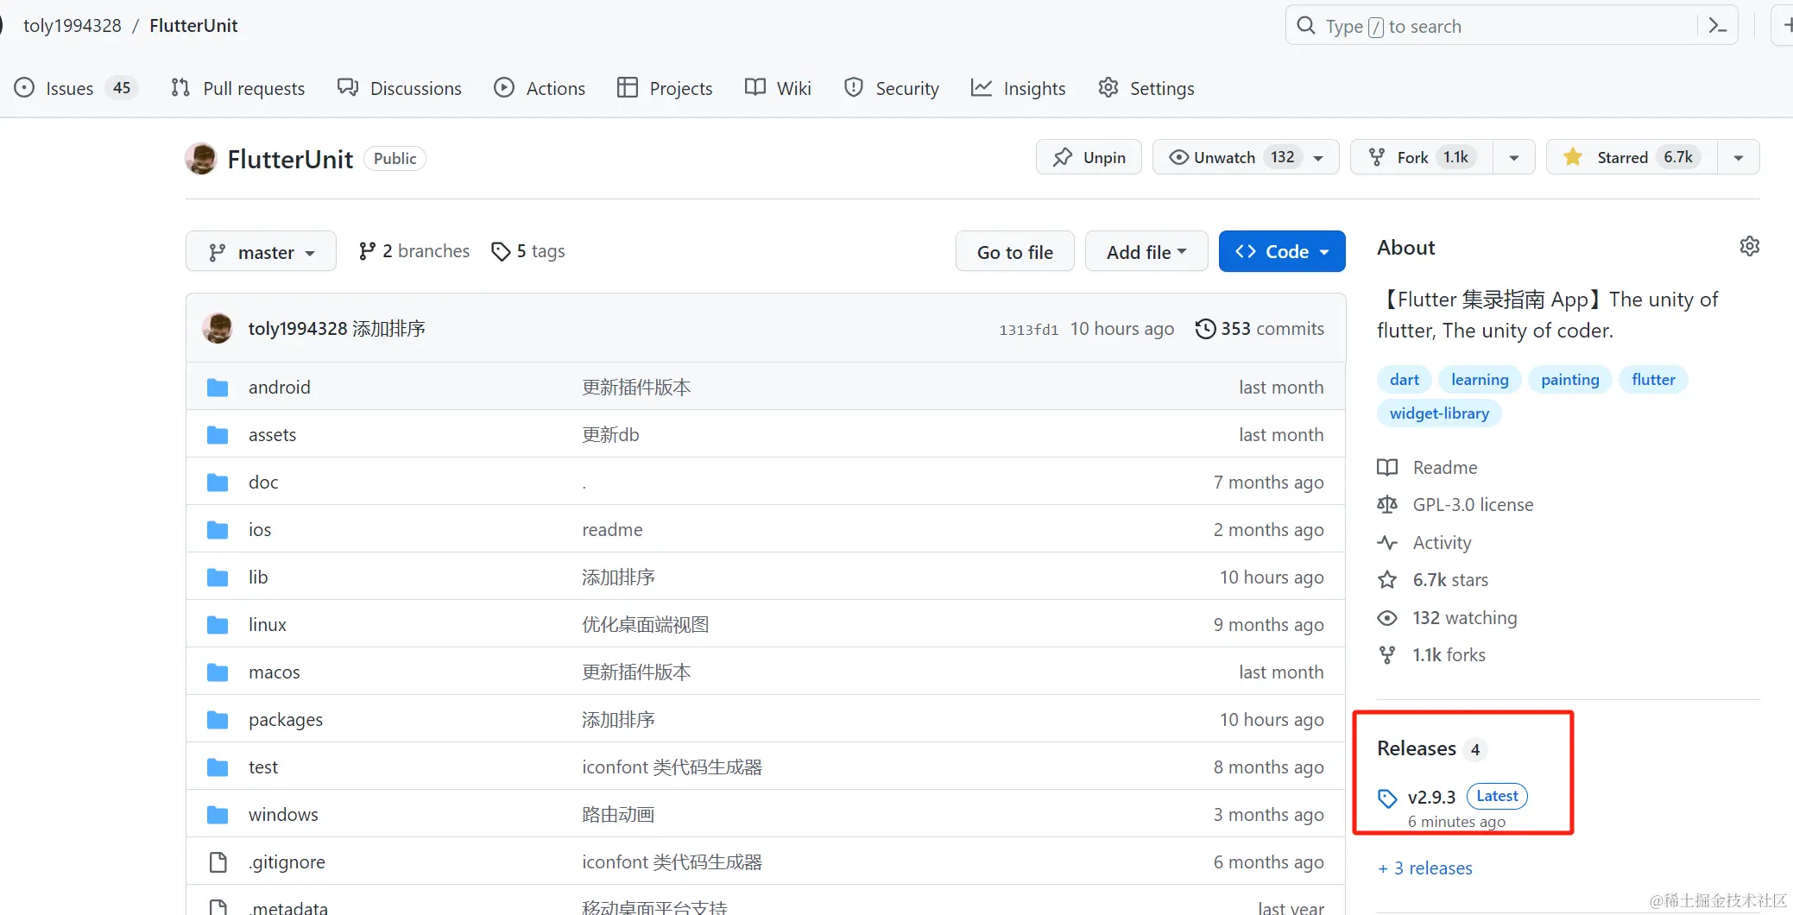Click the toly1994328 owner link in breadcrumb
This screenshot has width=1793, height=915.
coord(73,26)
